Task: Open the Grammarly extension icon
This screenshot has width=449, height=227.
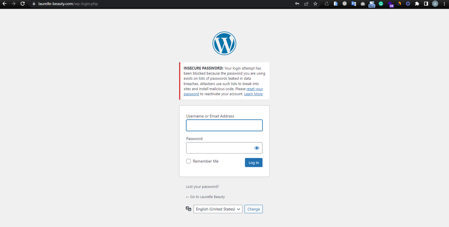Action: click(381, 4)
